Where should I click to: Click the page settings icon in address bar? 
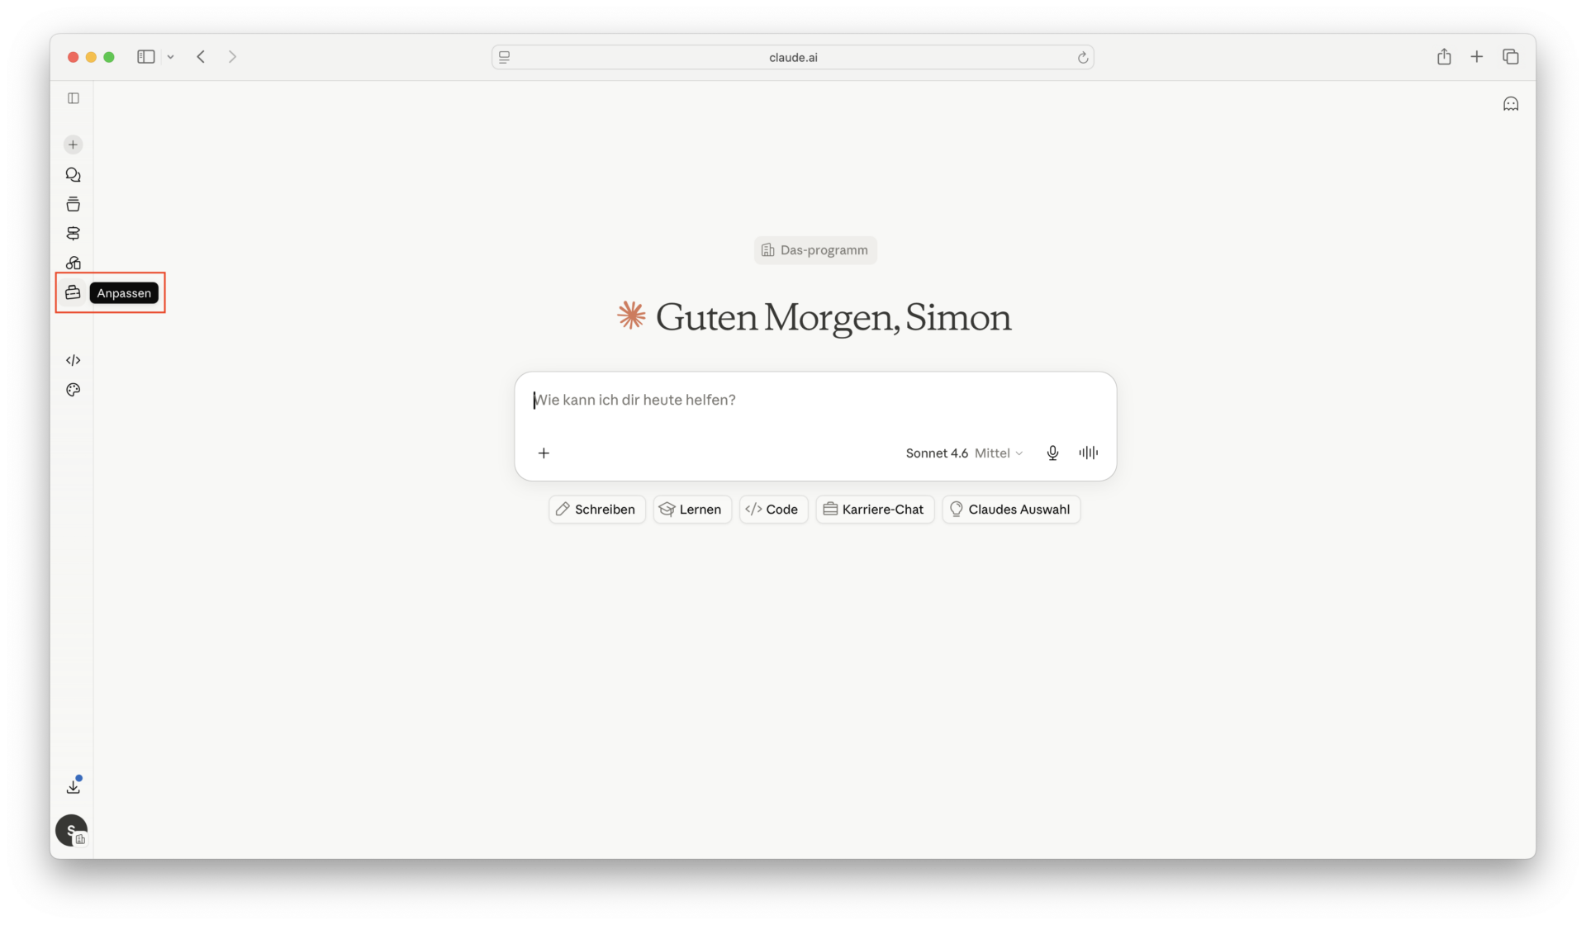[504, 57]
